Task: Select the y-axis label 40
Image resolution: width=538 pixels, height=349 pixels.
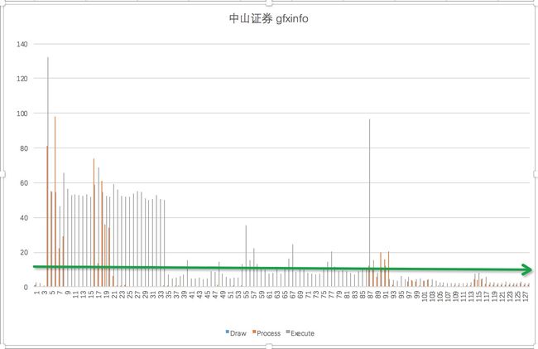Action: pos(24,218)
